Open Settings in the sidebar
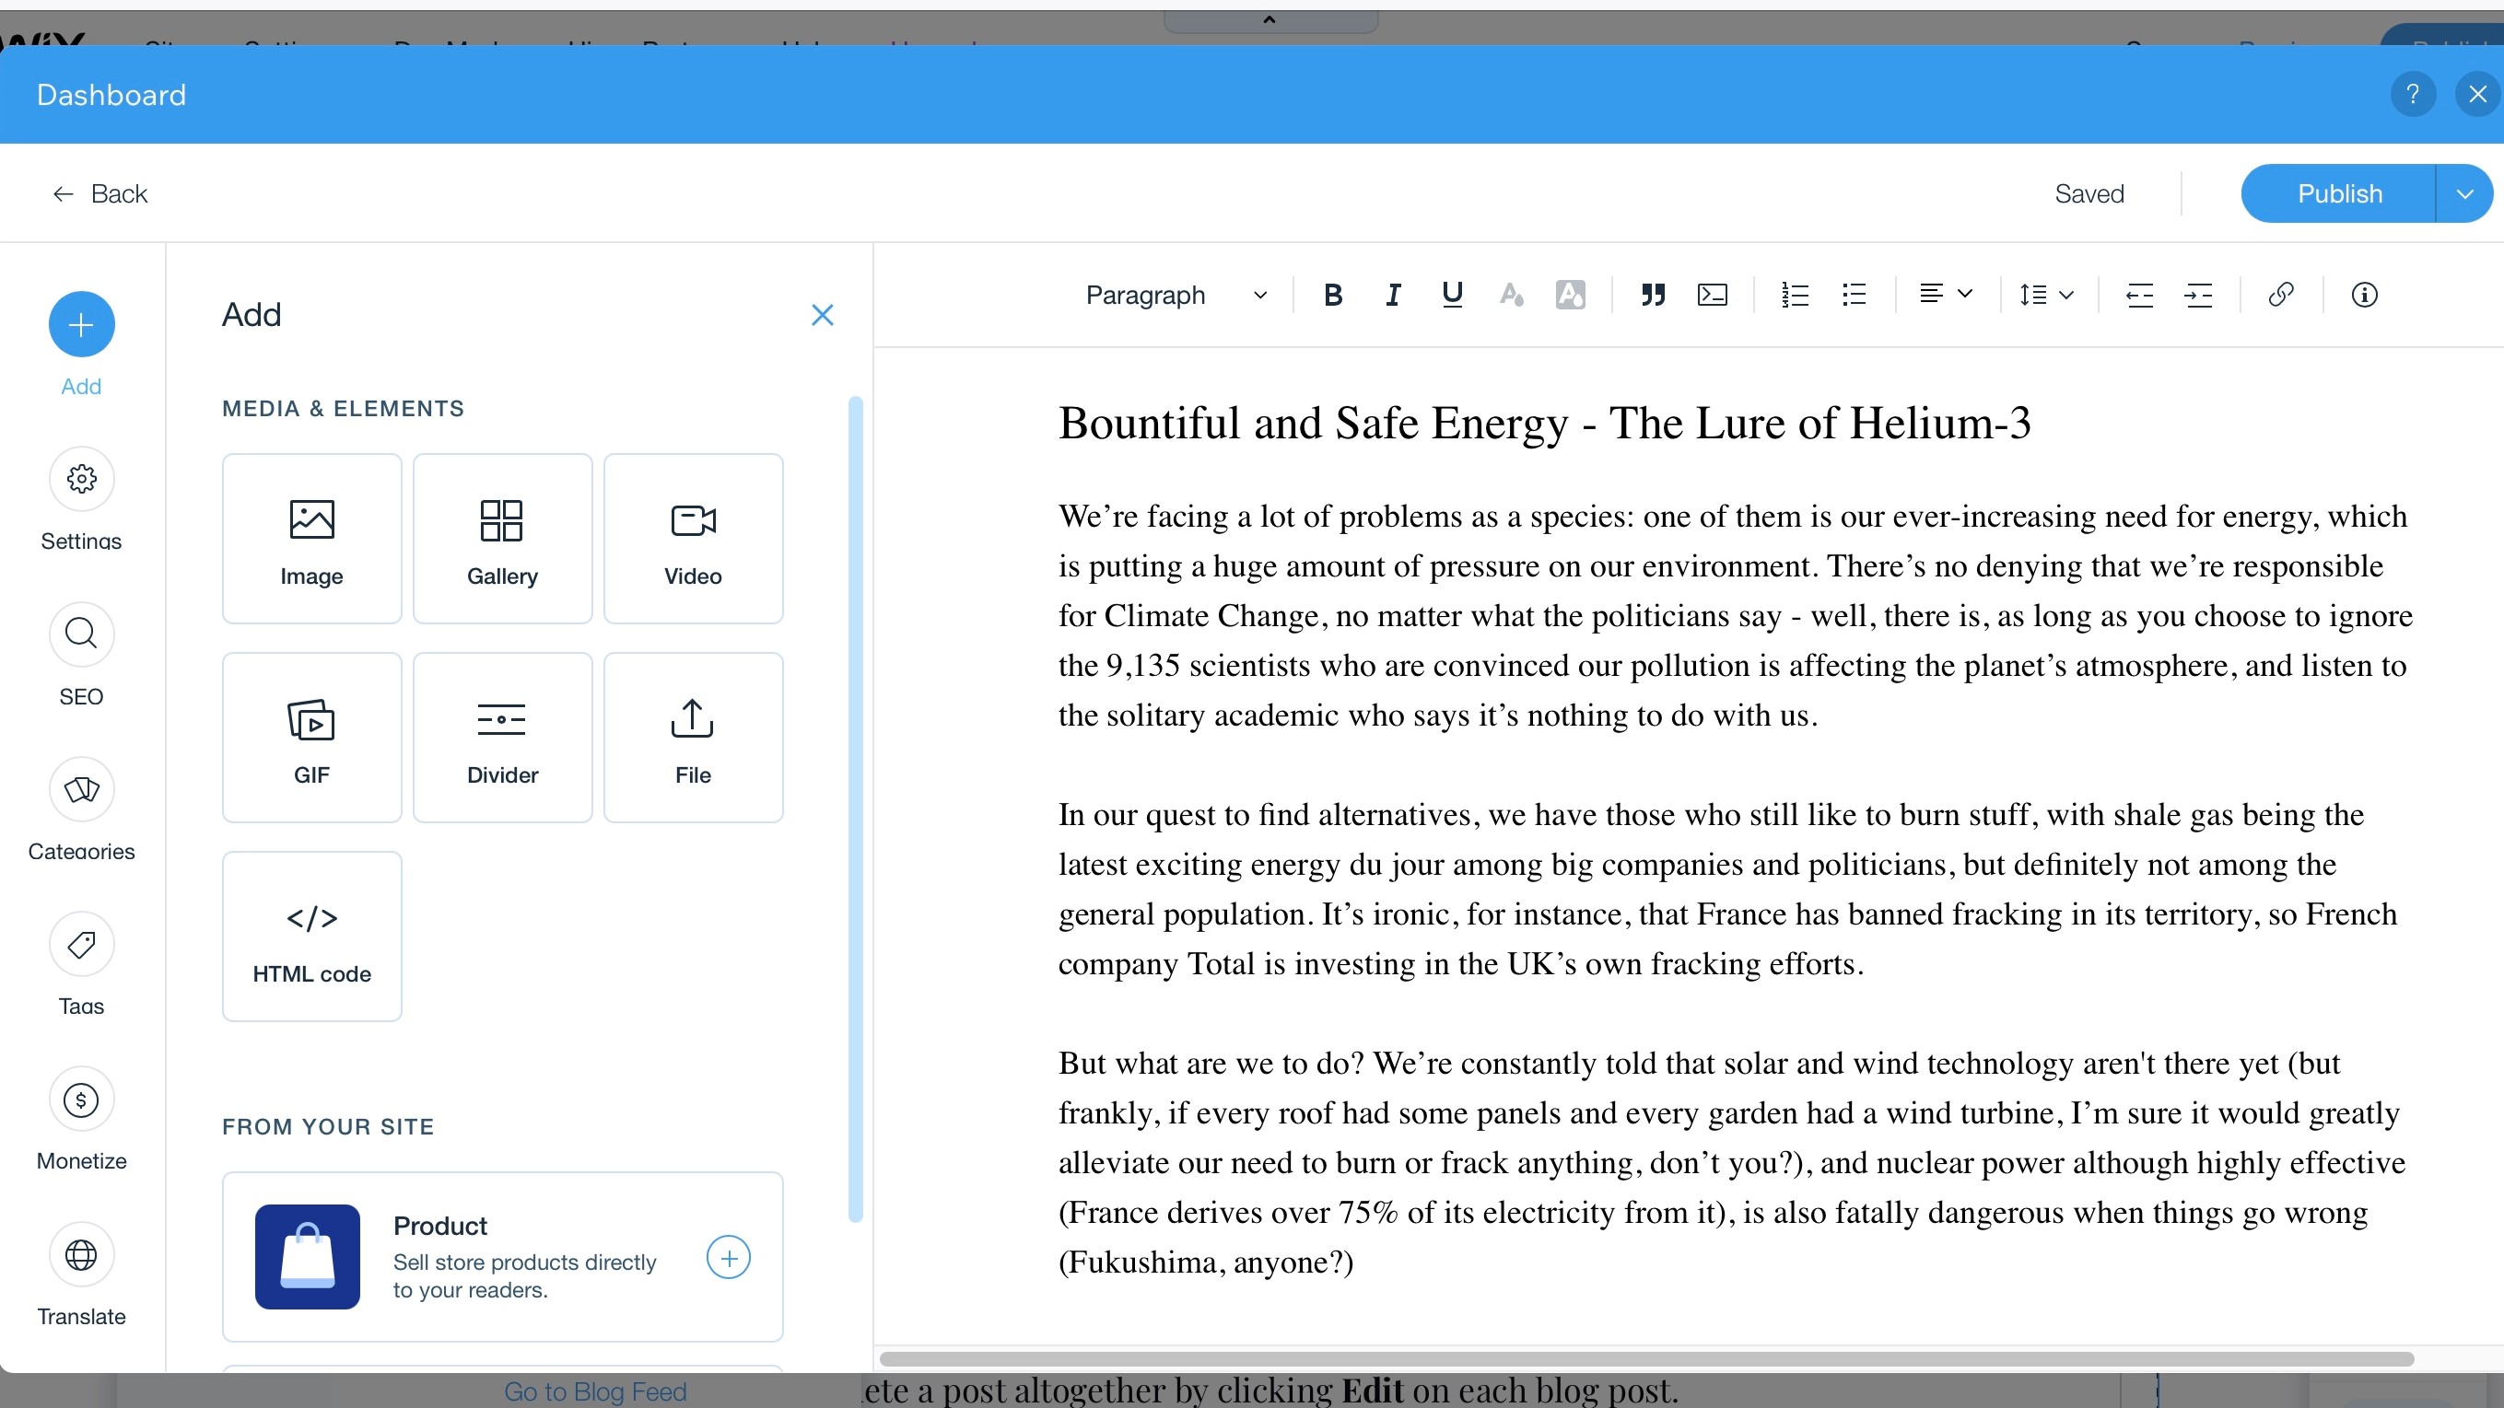The height and width of the screenshot is (1408, 2504). pyautogui.click(x=82, y=479)
